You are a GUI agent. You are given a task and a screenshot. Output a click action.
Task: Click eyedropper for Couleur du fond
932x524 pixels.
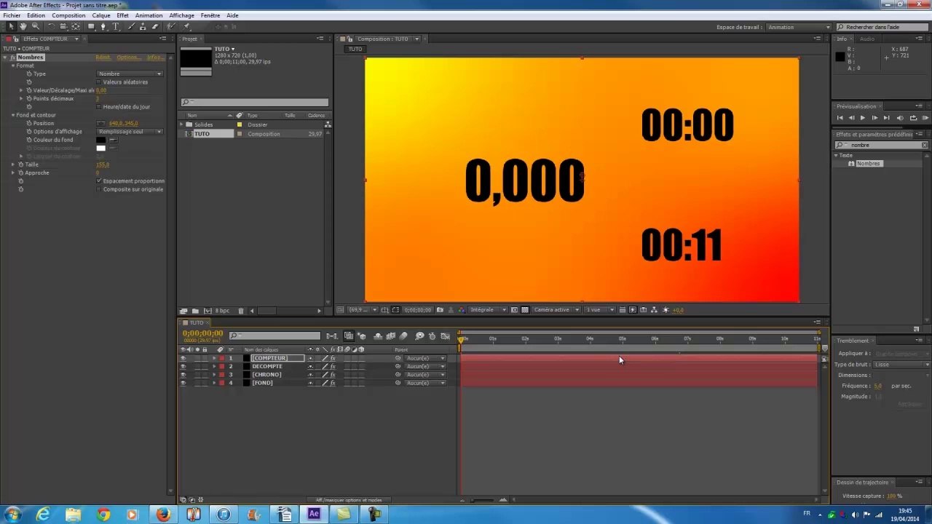coord(113,140)
